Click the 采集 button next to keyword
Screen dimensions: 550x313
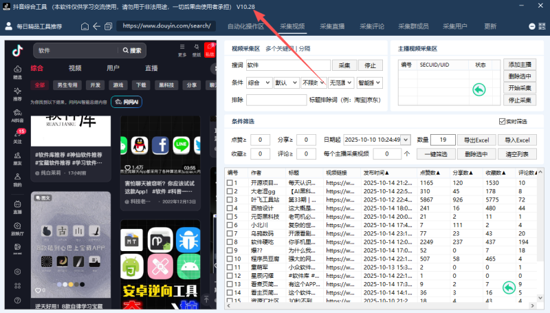[344, 65]
